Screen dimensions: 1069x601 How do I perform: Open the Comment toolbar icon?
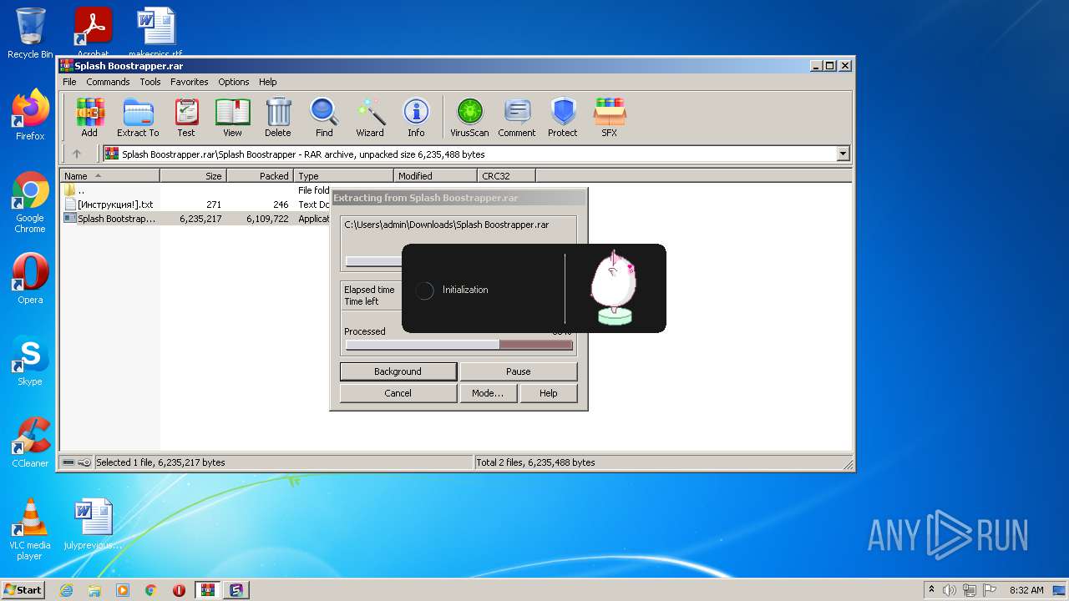(517, 117)
